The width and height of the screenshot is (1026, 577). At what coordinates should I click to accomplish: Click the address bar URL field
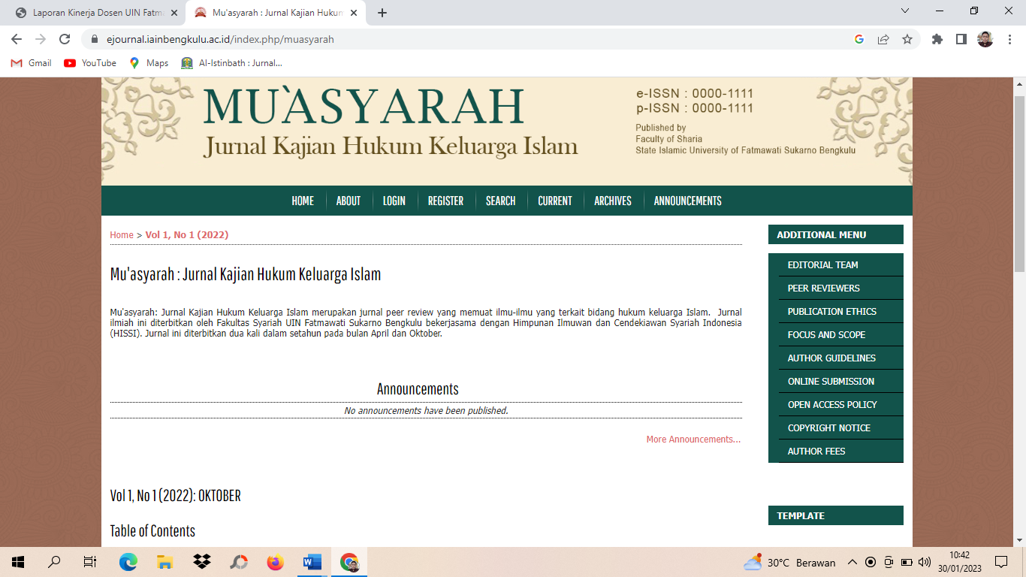451,39
